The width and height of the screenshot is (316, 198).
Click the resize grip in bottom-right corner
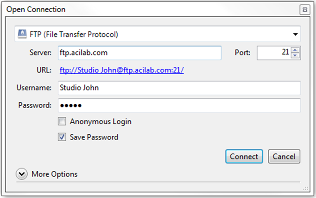tap(305, 188)
